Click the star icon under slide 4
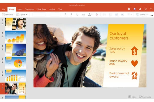This screenshot has width=154, height=102. (x=2, y=50)
